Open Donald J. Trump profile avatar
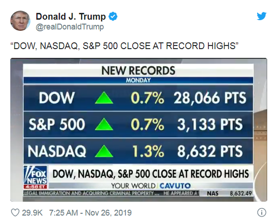This screenshot has width=277, height=224. pos(20,21)
